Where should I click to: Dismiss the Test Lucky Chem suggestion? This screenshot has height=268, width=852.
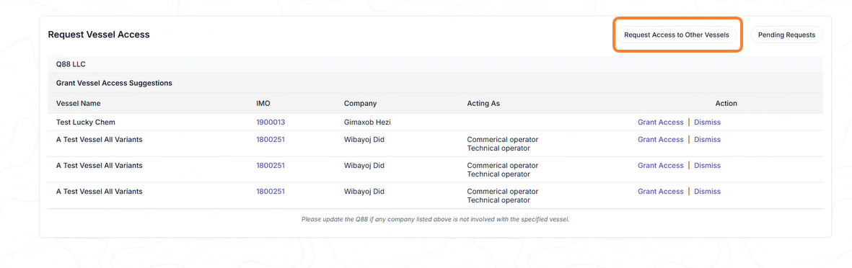click(x=707, y=122)
